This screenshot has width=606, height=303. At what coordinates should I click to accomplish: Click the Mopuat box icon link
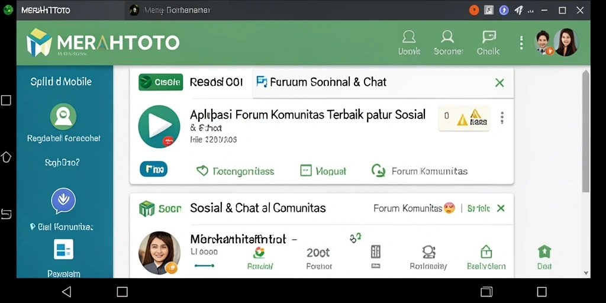click(x=323, y=171)
